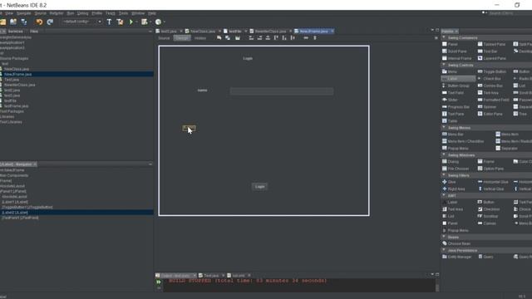Open the Window menu
The image size is (532, 299).
pos(138,13)
